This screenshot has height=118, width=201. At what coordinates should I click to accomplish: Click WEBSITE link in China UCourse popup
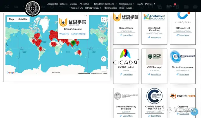tap(64, 34)
